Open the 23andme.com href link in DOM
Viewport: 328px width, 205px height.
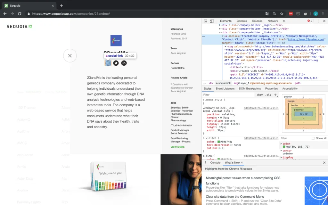[x=306, y=39]
